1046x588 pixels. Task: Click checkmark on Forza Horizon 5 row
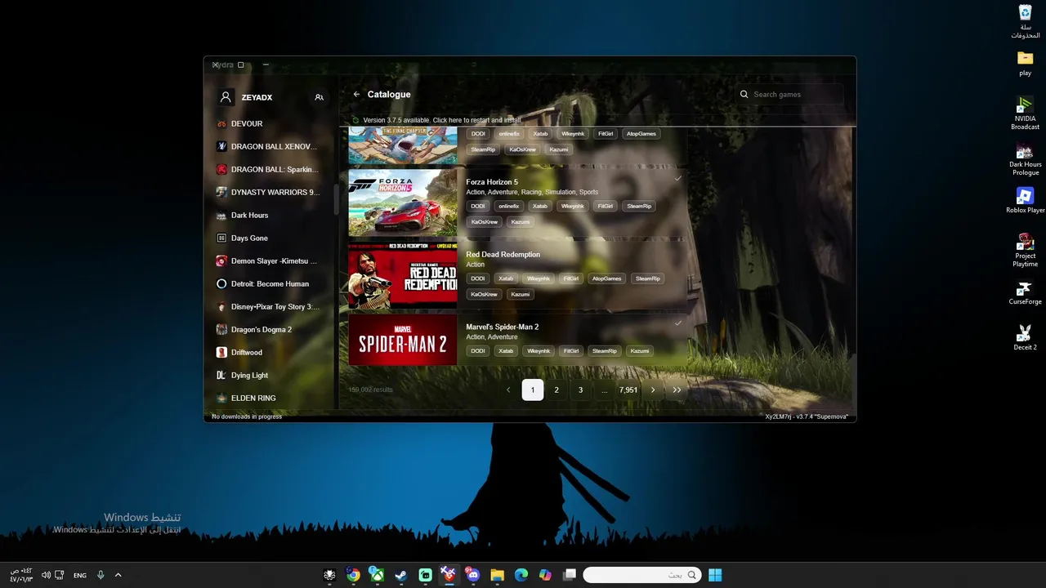click(x=677, y=179)
